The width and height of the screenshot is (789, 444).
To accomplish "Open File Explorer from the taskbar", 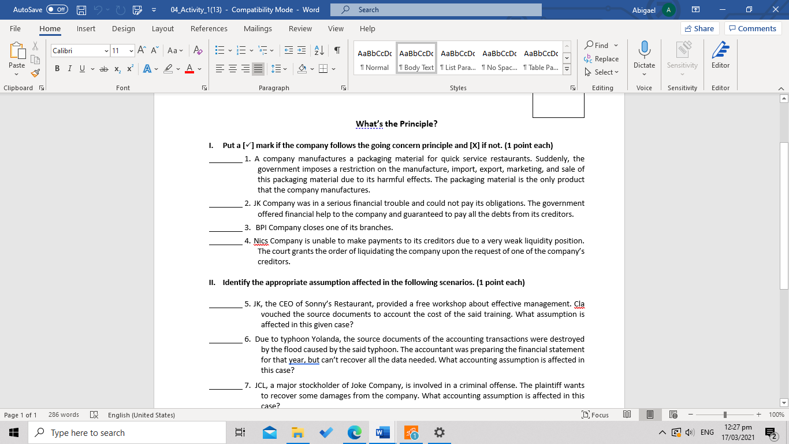I will point(297,432).
